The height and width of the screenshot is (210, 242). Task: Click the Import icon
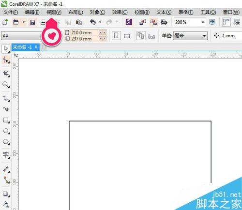[x=143, y=22]
